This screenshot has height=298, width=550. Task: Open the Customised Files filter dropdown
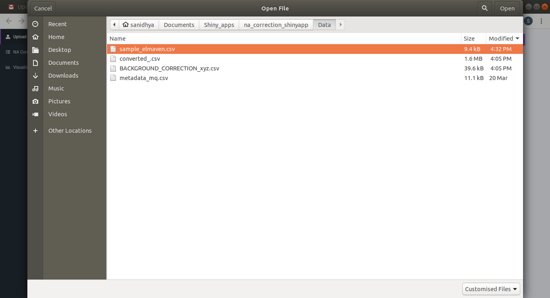[491, 289]
